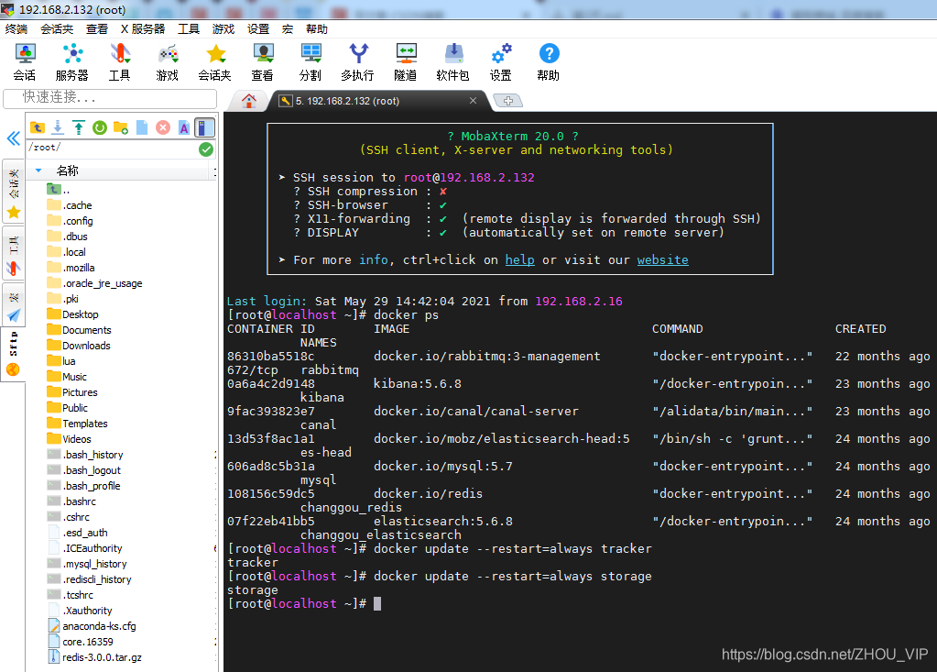Image resolution: width=937 pixels, height=672 pixels.
Task: Open the 多执行 (MultiExec) toolbar icon
Action: [358, 62]
